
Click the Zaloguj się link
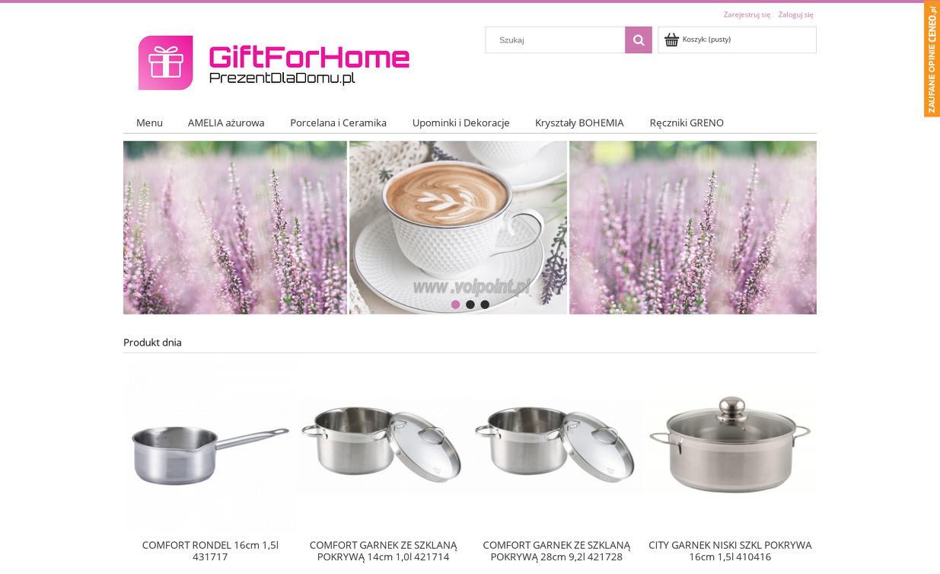(795, 14)
